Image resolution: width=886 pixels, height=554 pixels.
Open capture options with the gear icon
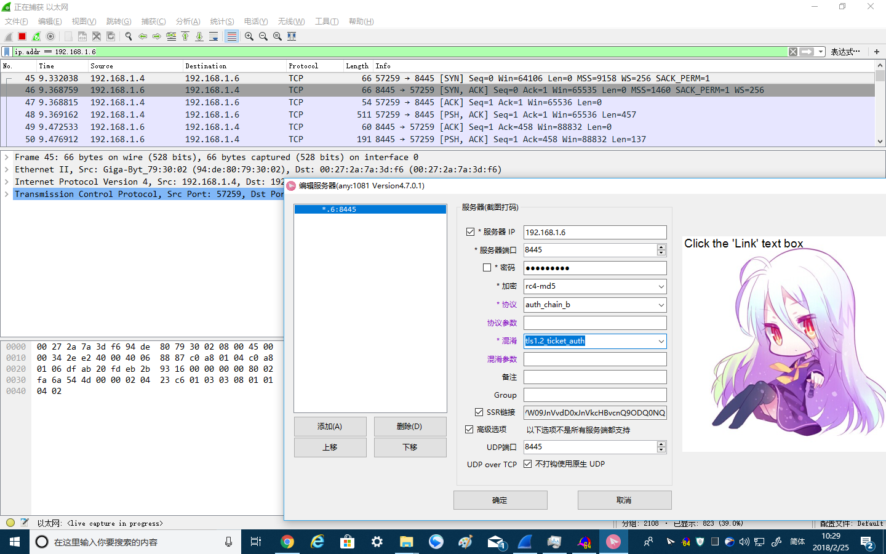pyautogui.click(x=50, y=36)
